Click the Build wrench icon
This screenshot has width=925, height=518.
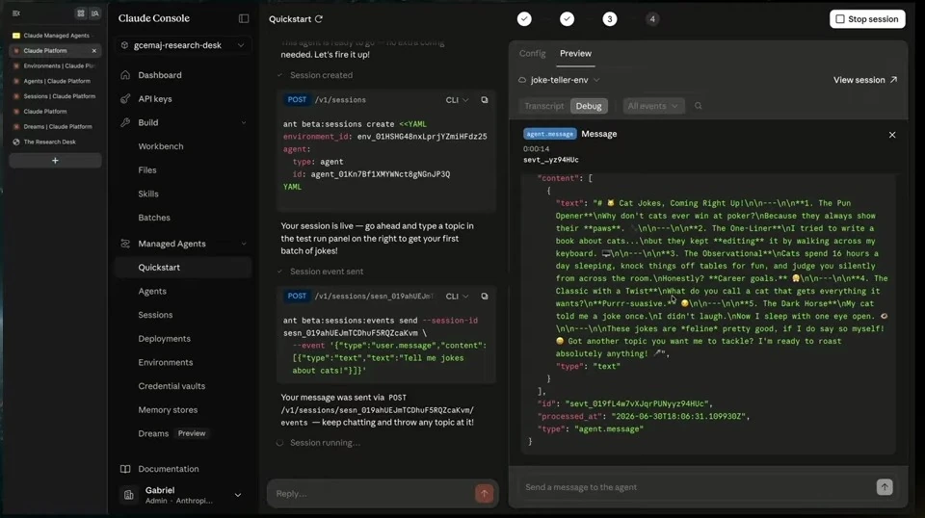pyautogui.click(x=125, y=122)
